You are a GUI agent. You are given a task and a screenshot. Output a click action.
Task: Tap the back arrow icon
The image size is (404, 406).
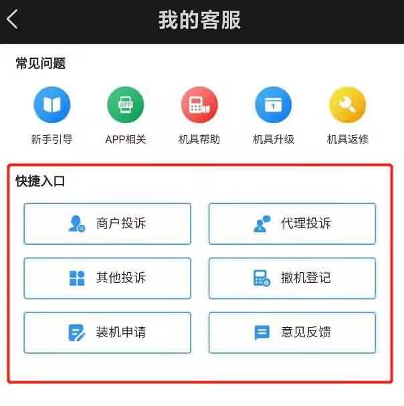click(12, 19)
